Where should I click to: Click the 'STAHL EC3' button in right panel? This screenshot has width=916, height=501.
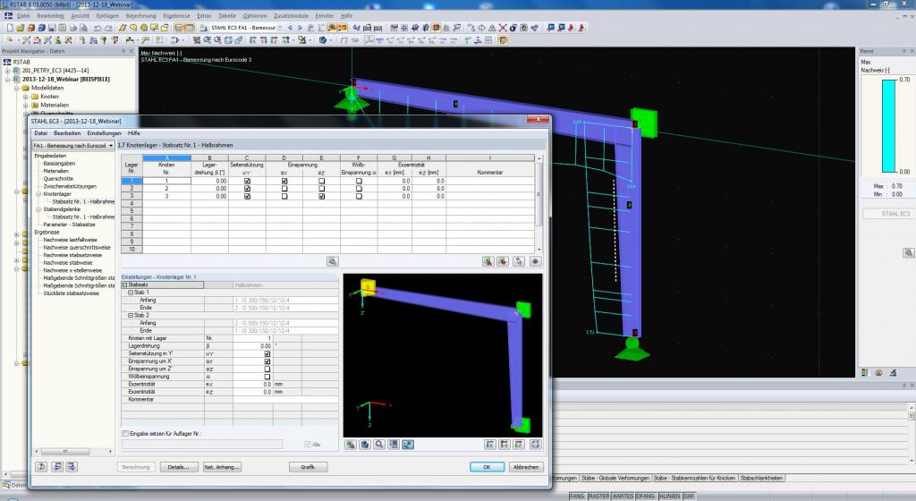click(888, 214)
